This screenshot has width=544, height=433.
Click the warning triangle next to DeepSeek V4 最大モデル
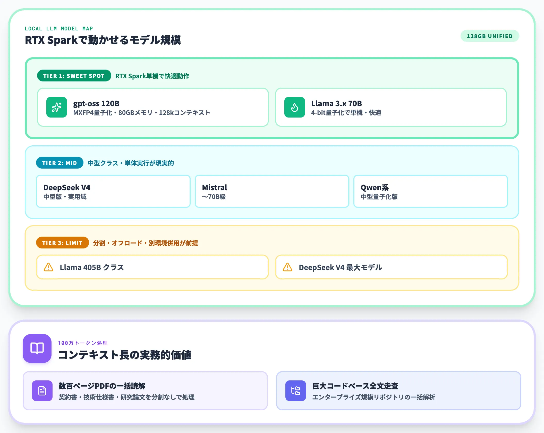tap(287, 267)
